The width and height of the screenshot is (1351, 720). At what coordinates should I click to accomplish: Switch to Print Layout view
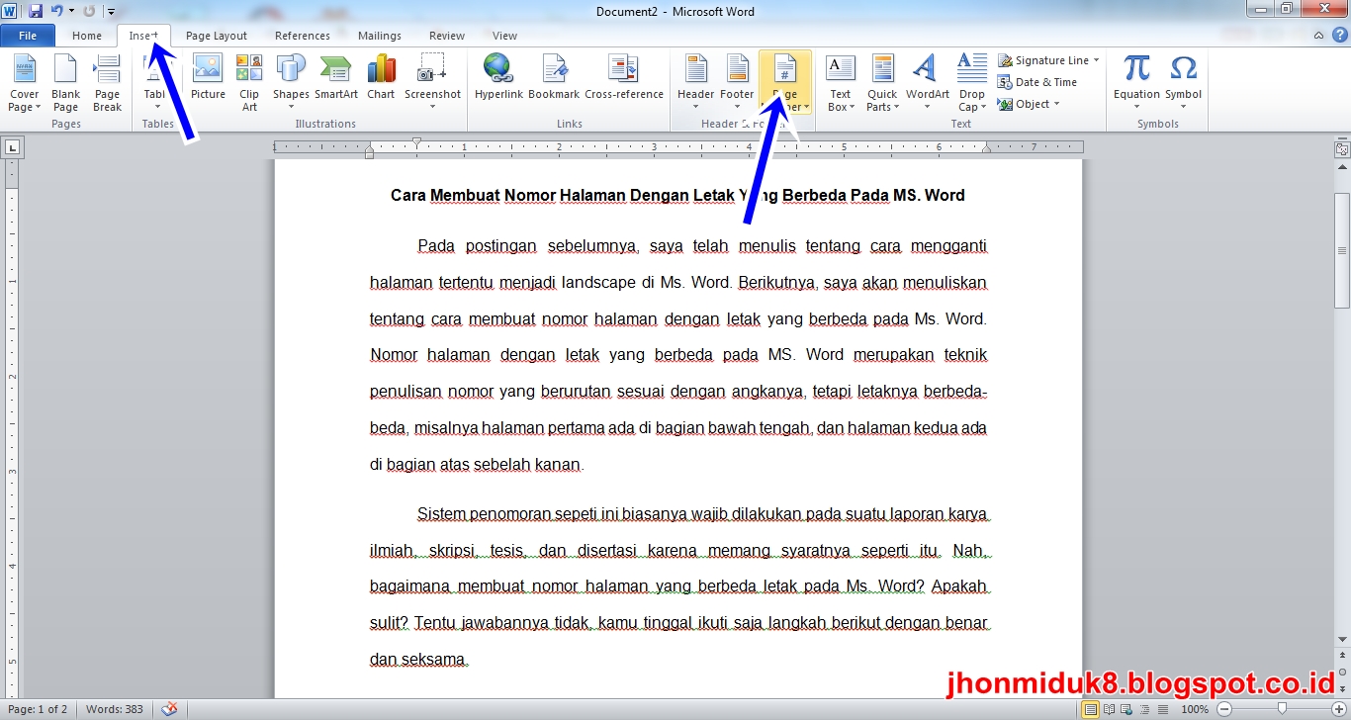coord(1090,709)
